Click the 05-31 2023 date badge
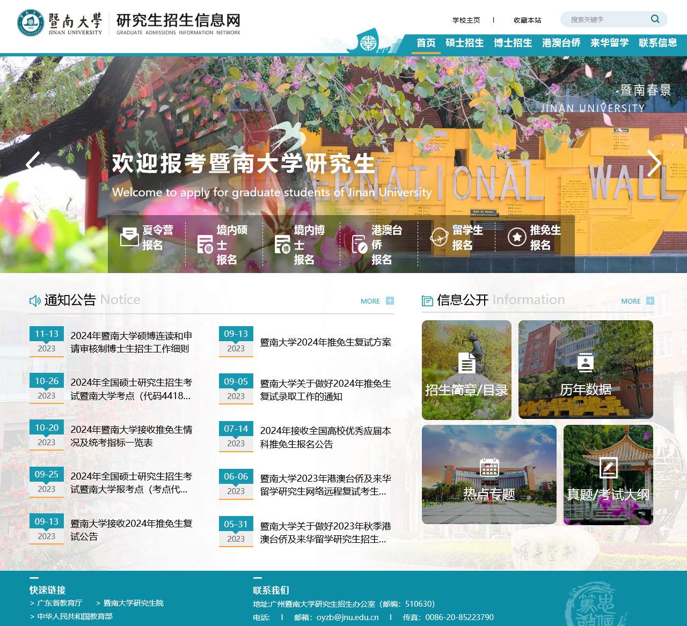The height and width of the screenshot is (626, 687). click(236, 532)
